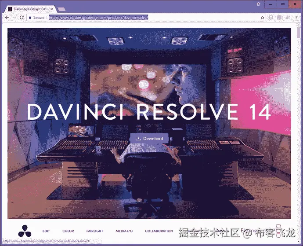Viewport: 303px width, 246px height.
Task: Click the scrollbar down arrow
Action: (x=299, y=241)
